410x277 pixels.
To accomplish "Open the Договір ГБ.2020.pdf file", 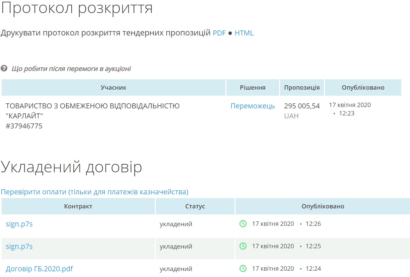I will pyautogui.click(x=39, y=269).
